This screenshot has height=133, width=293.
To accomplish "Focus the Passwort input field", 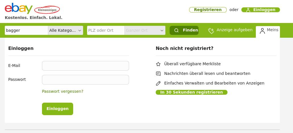I will click(85, 80).
